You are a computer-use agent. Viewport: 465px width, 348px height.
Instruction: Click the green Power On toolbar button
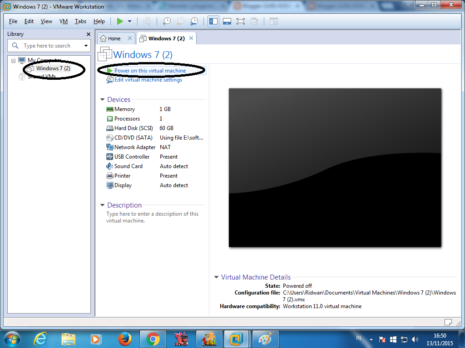point(120,21)
